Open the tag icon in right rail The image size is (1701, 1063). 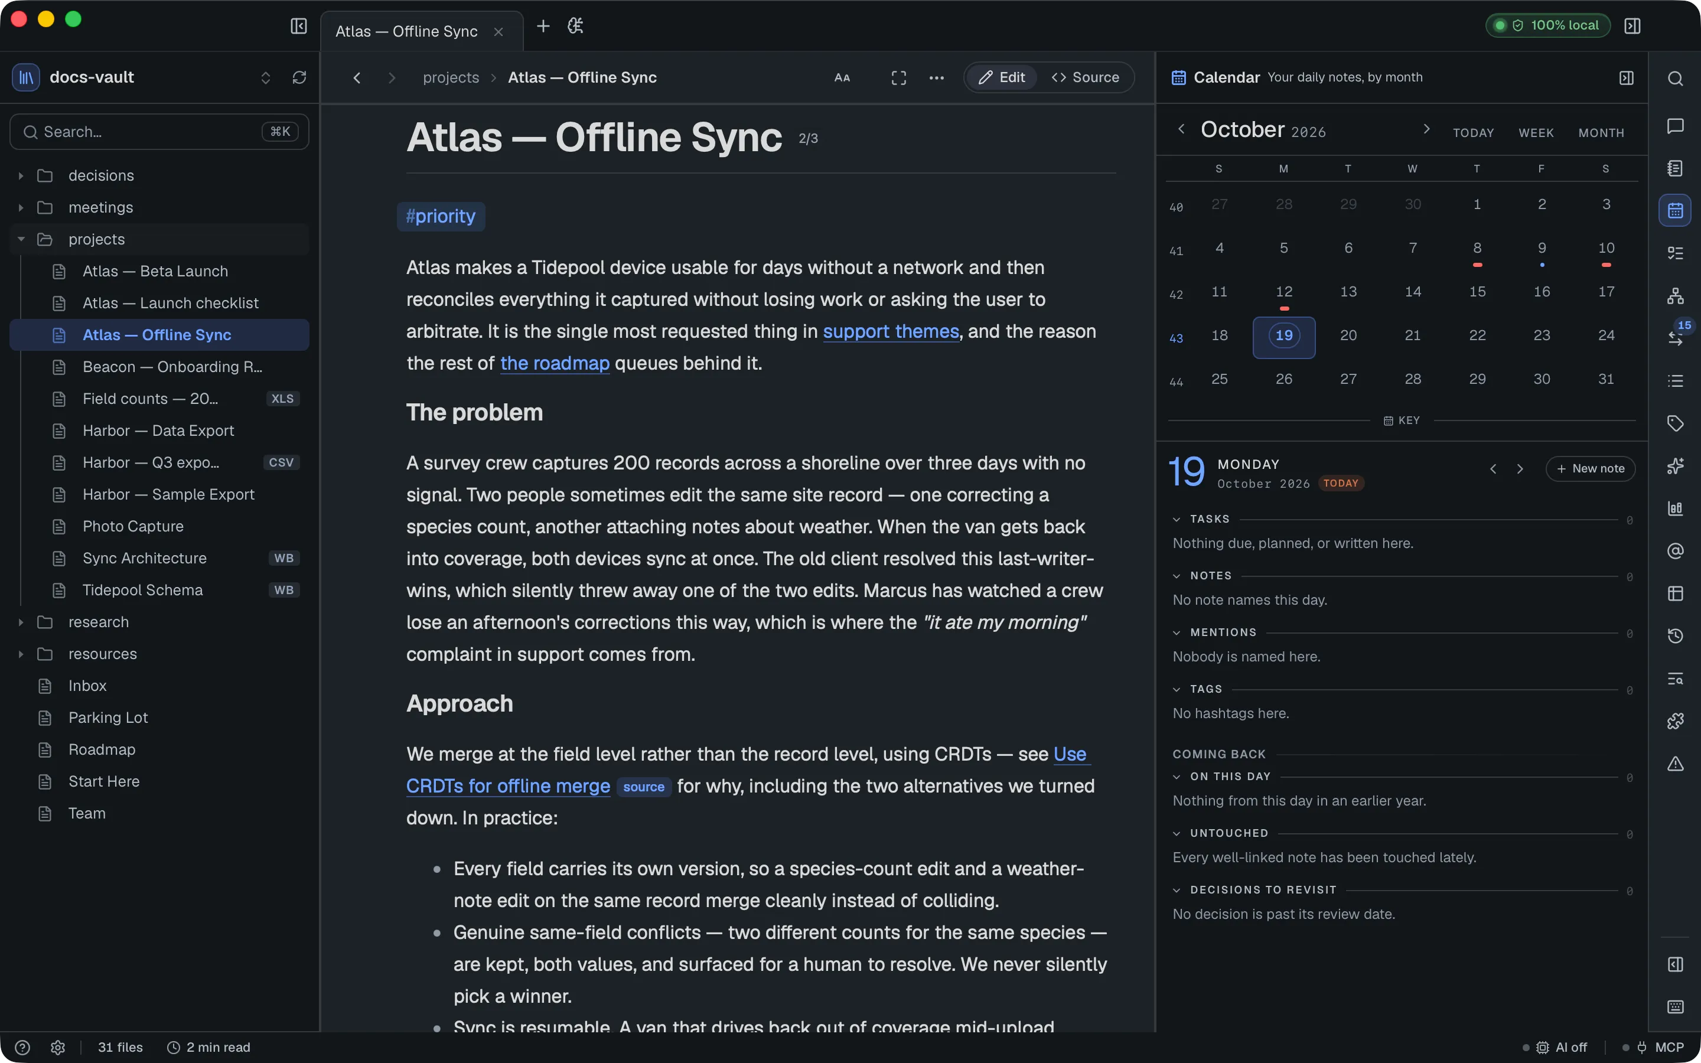[x=1675, y=423]
